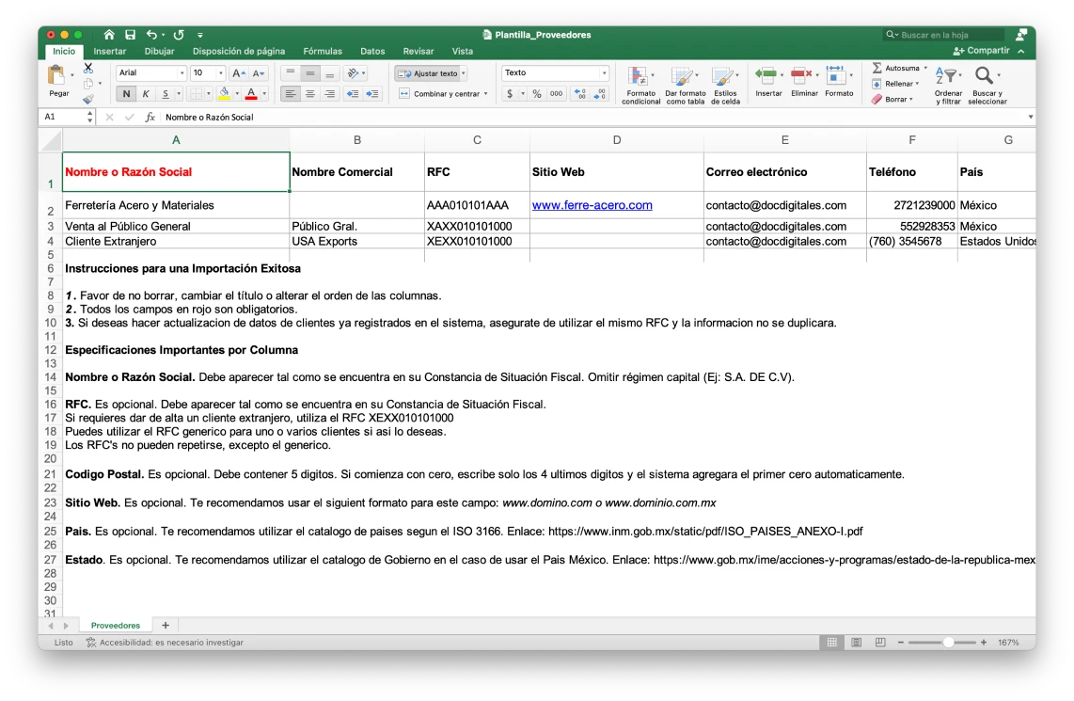1074x701 pixels.
Task: Click the yellow fill color swatch
Action: [224, 94]
